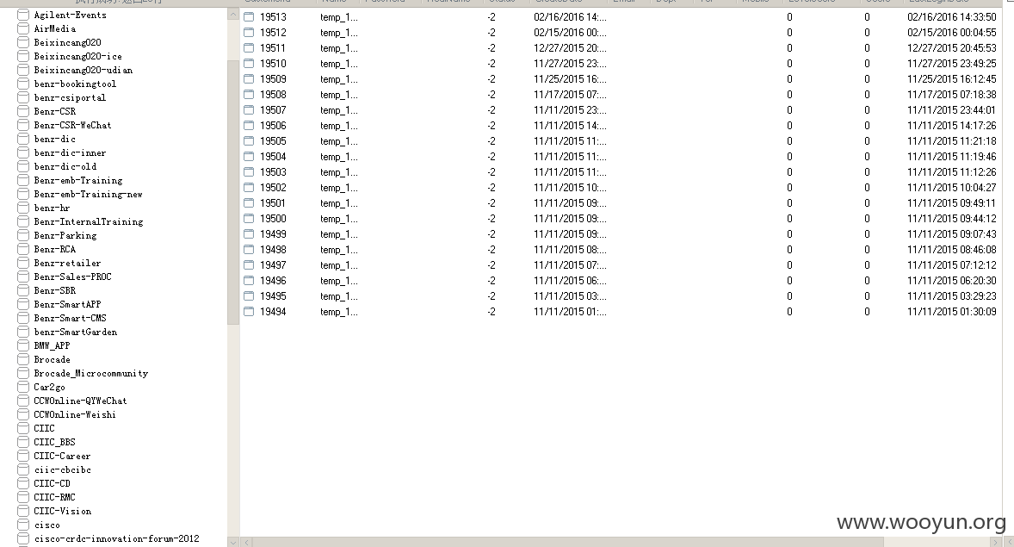
Task: Select the Benz-CSR database name
Action: [x=54, y=111]
